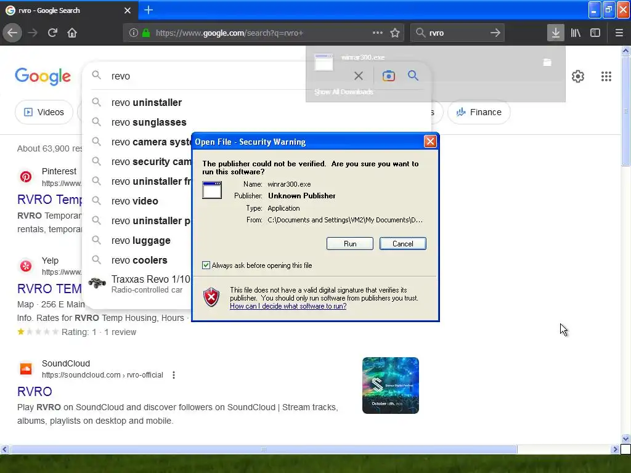Click the Yelp result favicon
This screenshot has height=473, width=631.
tap(26, 266)
